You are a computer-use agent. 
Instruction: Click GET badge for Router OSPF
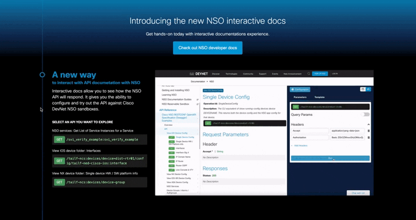[172, 166]
